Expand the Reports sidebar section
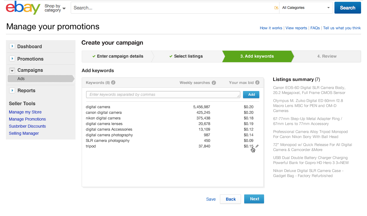 point(12,90)
